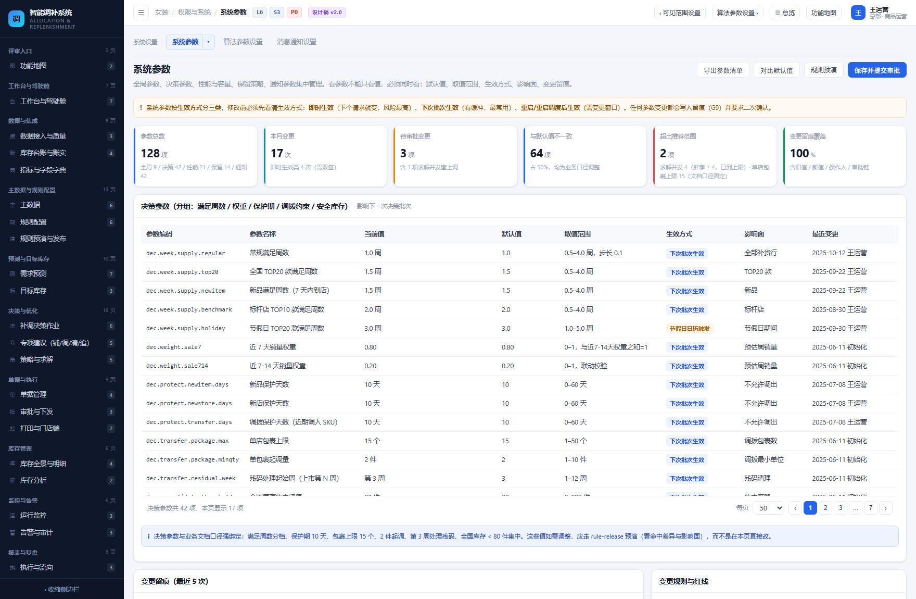Open 审批与下发 in the sidebar

62,412
